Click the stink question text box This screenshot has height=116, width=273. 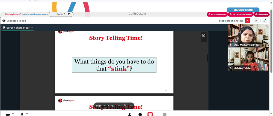click(114, 65)
